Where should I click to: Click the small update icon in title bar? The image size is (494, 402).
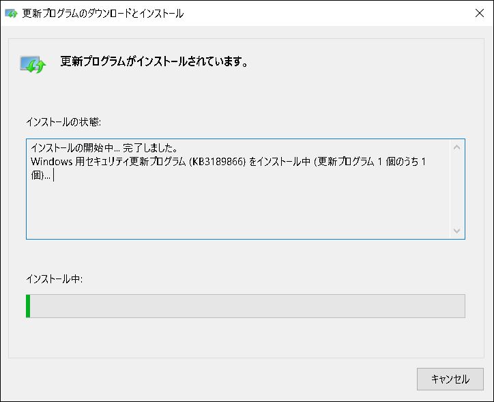12,13
